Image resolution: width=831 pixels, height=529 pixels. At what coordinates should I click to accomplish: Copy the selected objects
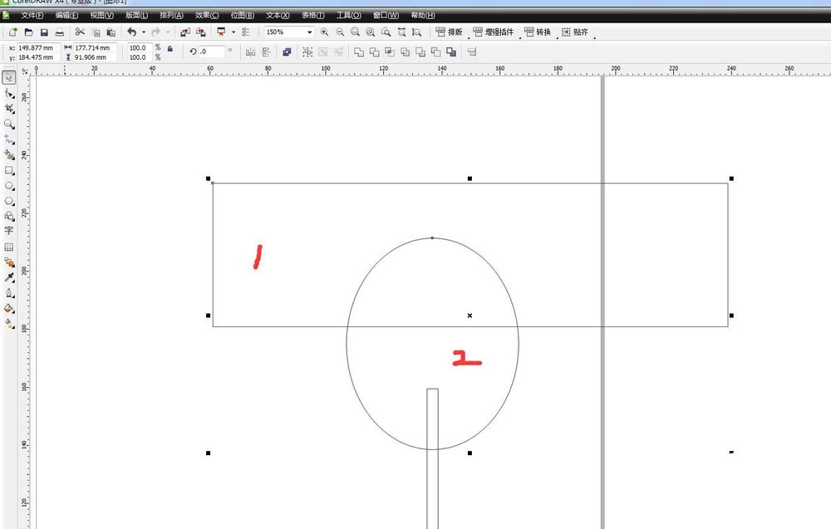(96, 32)
